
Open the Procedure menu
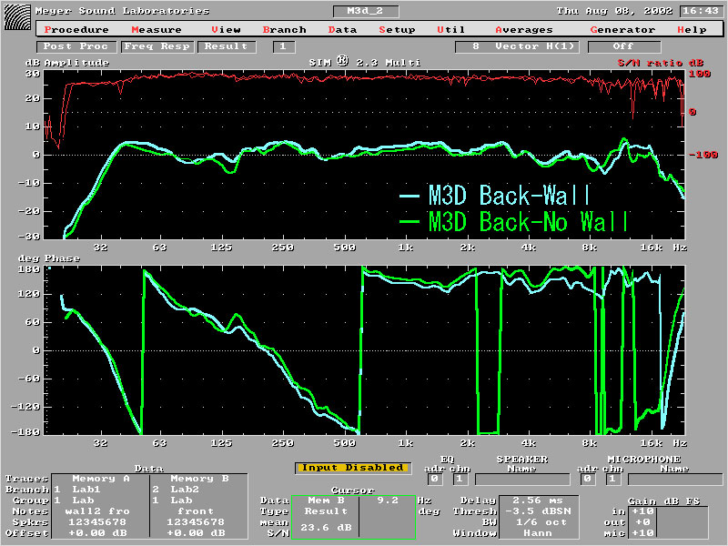(76, 30)
